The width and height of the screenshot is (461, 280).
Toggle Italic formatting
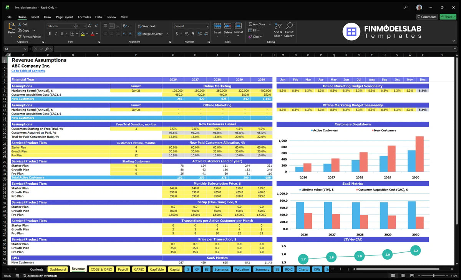(55, 34)
